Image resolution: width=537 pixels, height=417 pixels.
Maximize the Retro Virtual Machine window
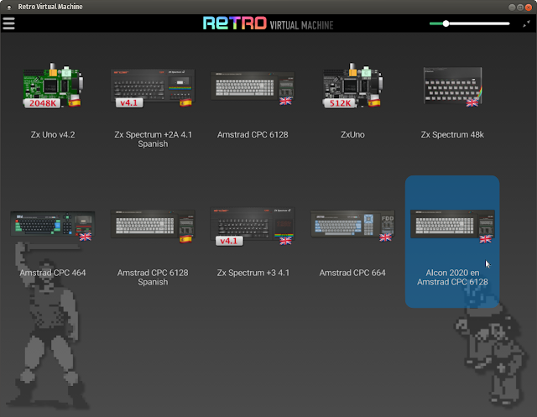[520, 8]
